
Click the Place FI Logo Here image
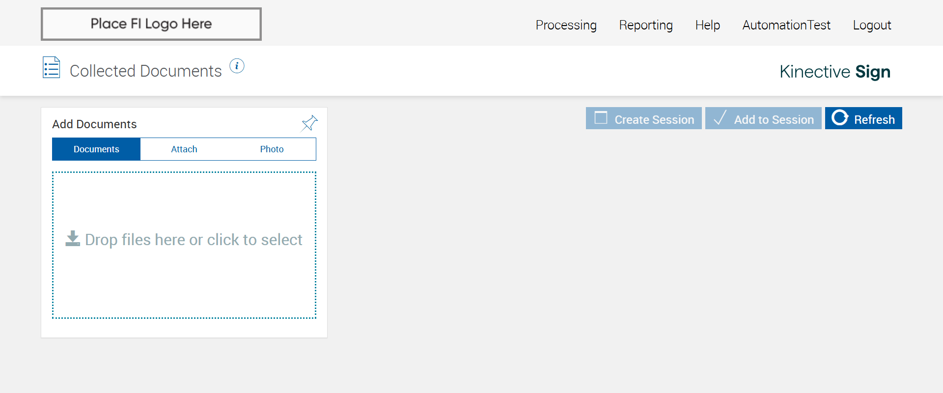pyautogui.click(x=151, y=24)
